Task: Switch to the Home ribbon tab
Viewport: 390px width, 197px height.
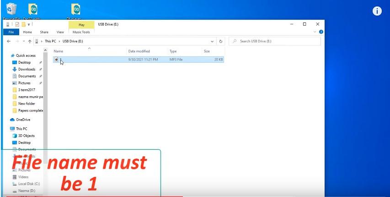Action: click(x=27, y=32)
